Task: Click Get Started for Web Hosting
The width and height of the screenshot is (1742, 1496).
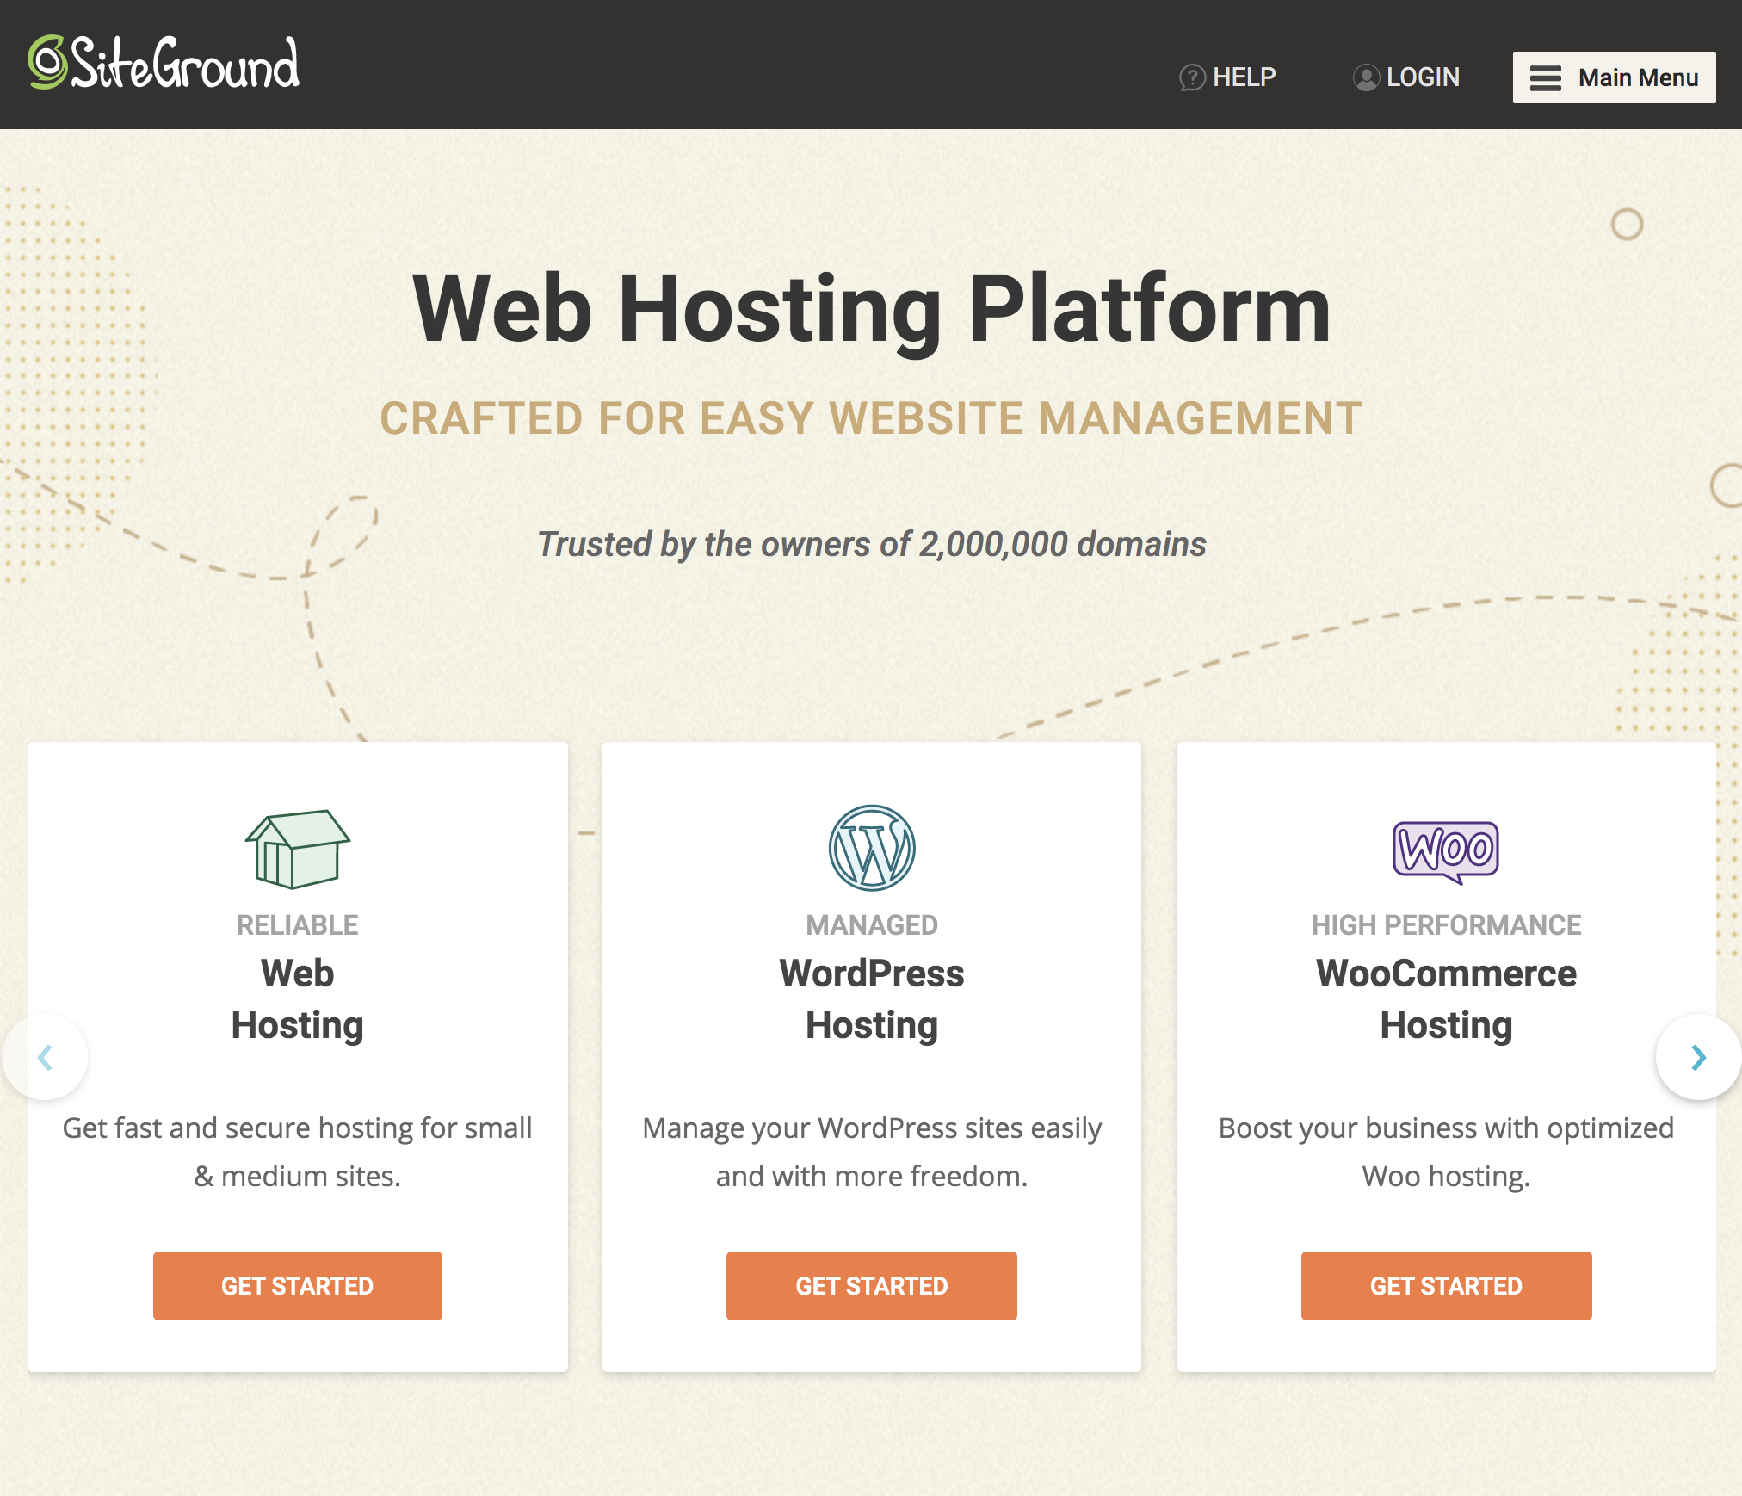Action: (x=296, y=1284)
